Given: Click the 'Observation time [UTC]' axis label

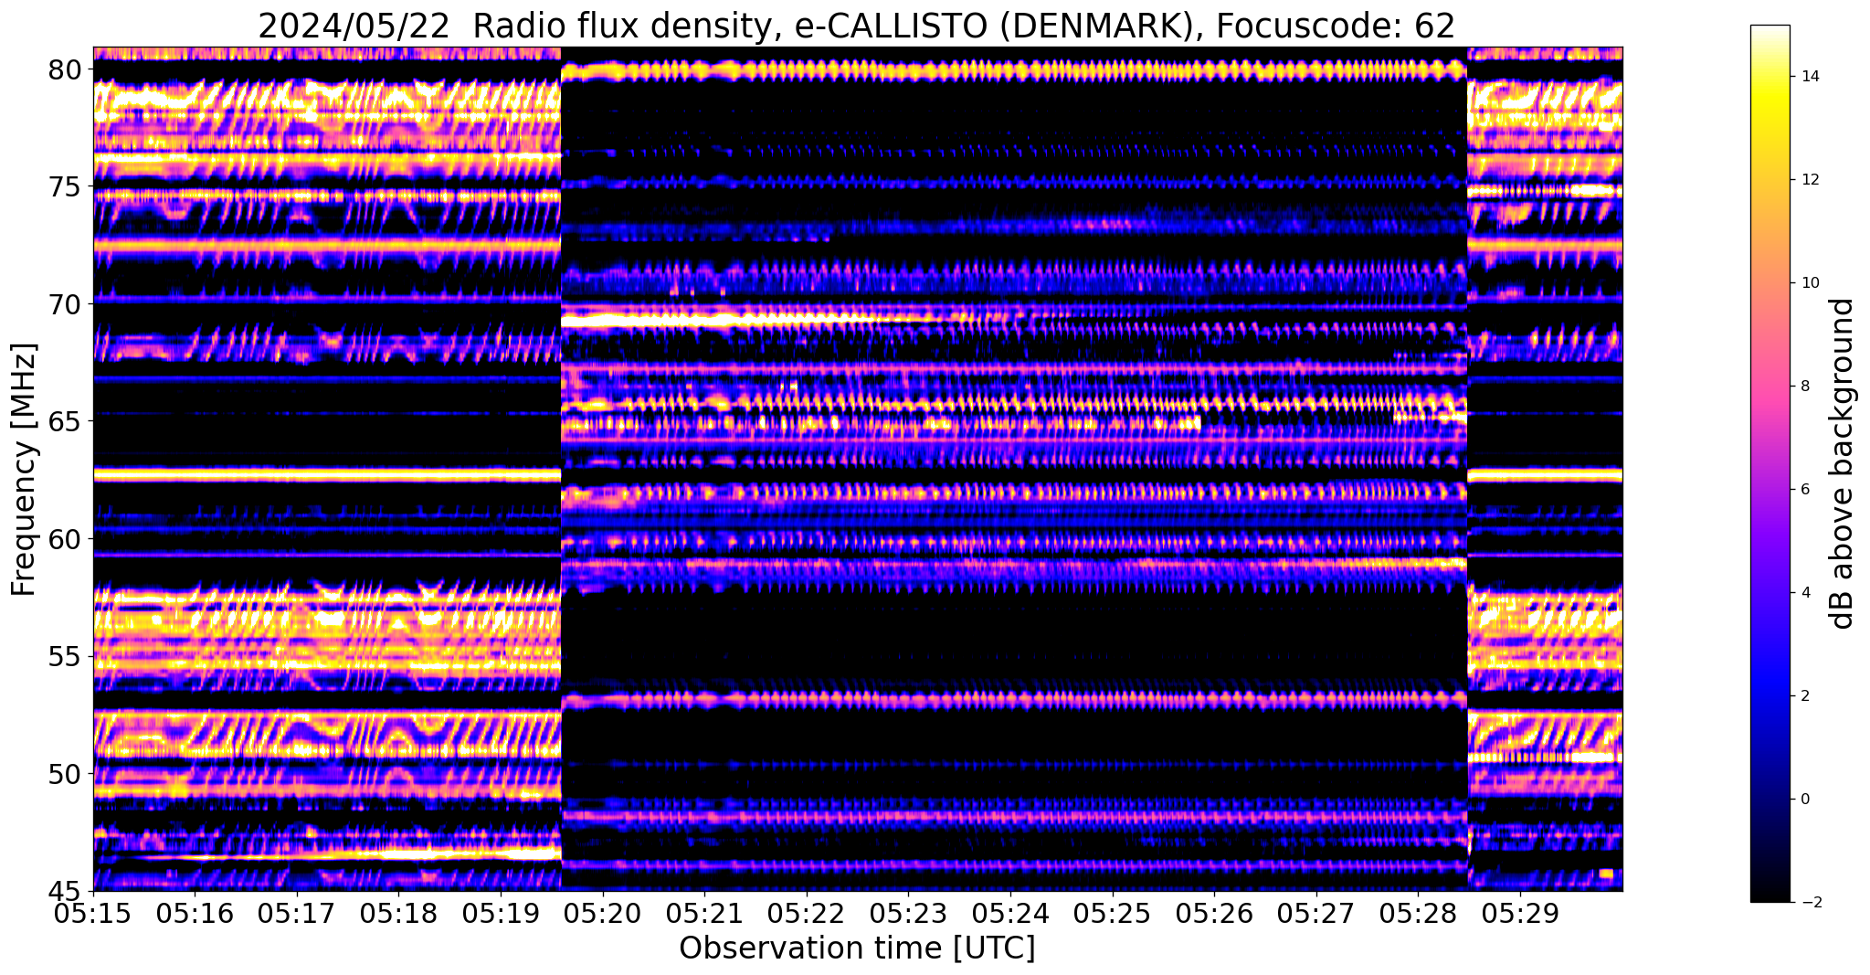Looking at the screenshot, I should click(857, 949).
